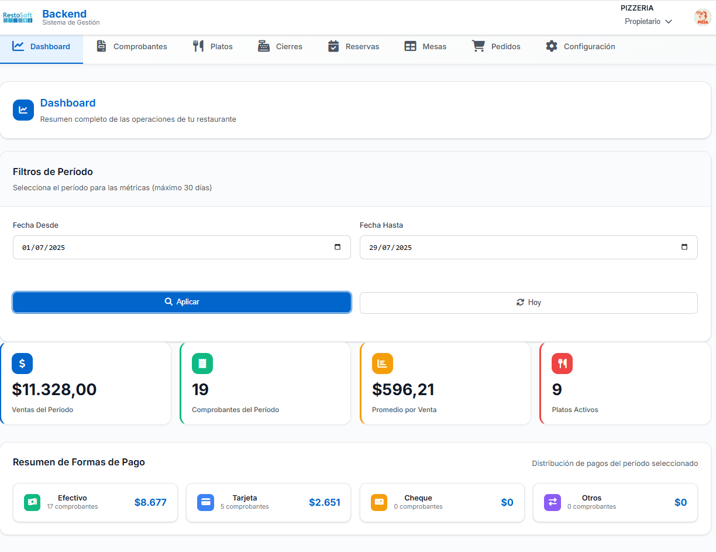
Task: Click the orange bar chart average icon
Action: (x=383, y=364)
